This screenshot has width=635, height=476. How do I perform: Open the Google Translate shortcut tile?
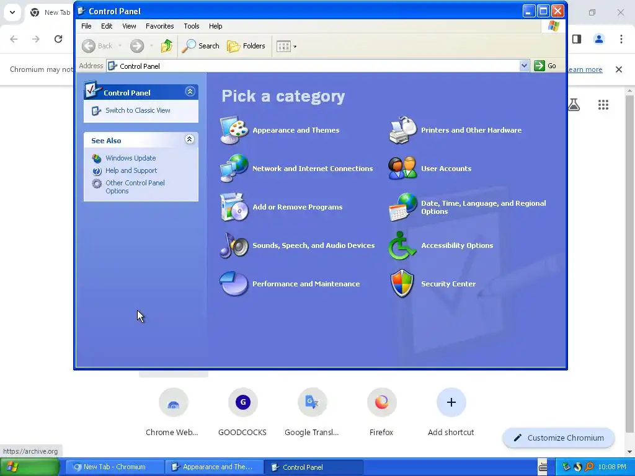click(312, 412)
